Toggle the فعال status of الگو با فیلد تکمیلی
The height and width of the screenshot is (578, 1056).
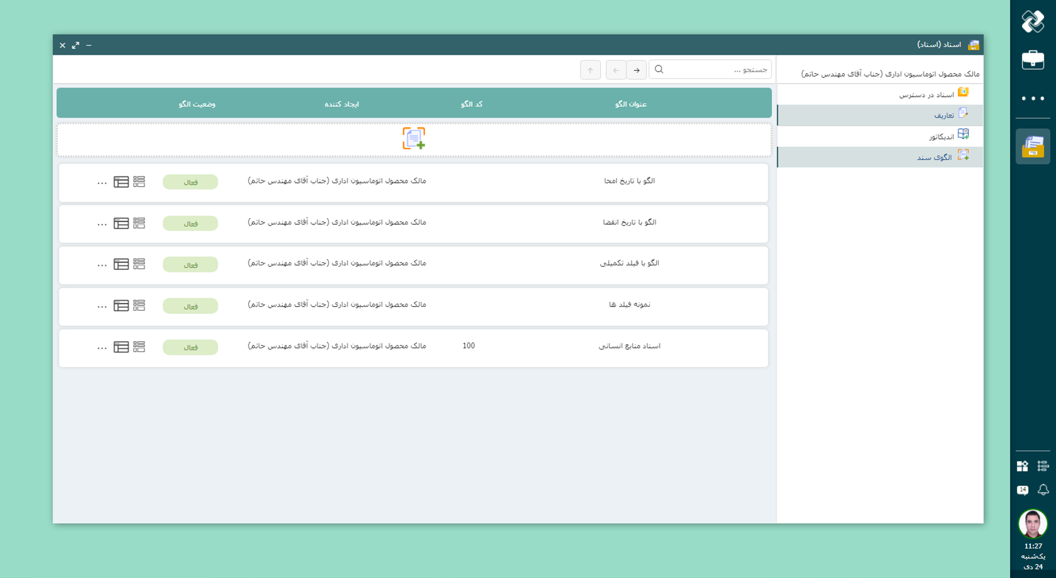click(x=190, y=265)
